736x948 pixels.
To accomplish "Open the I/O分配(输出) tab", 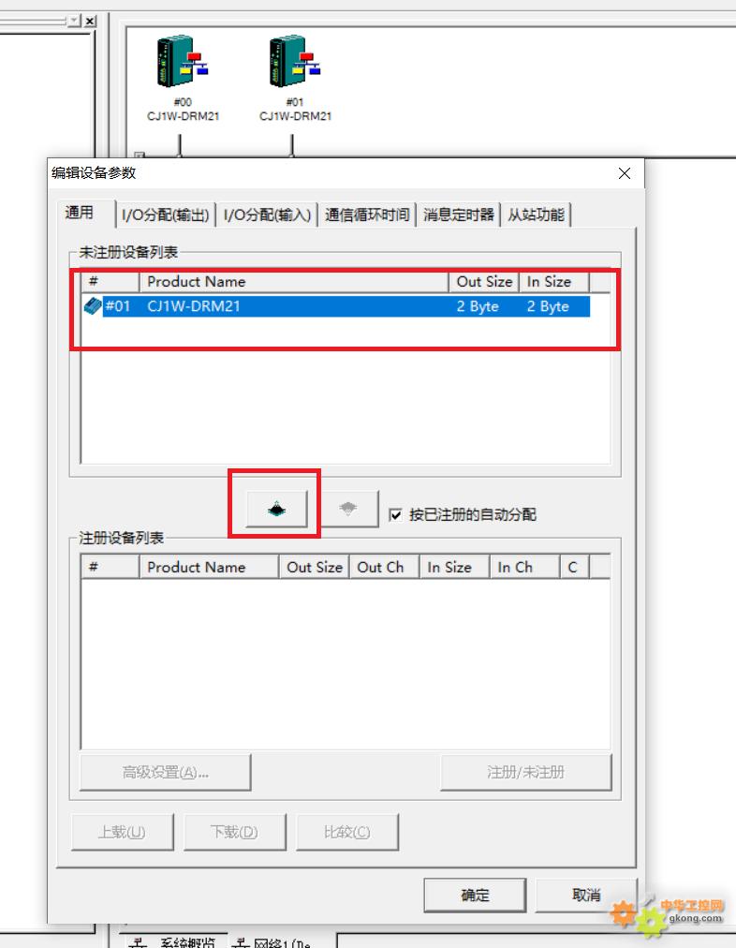I will (x=165, y=215).
